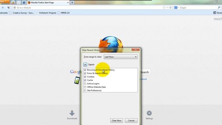Viewport: 222px width, 125px height.
Task: Close the Clear Recent History dialog
Action: tap(136, 49)
